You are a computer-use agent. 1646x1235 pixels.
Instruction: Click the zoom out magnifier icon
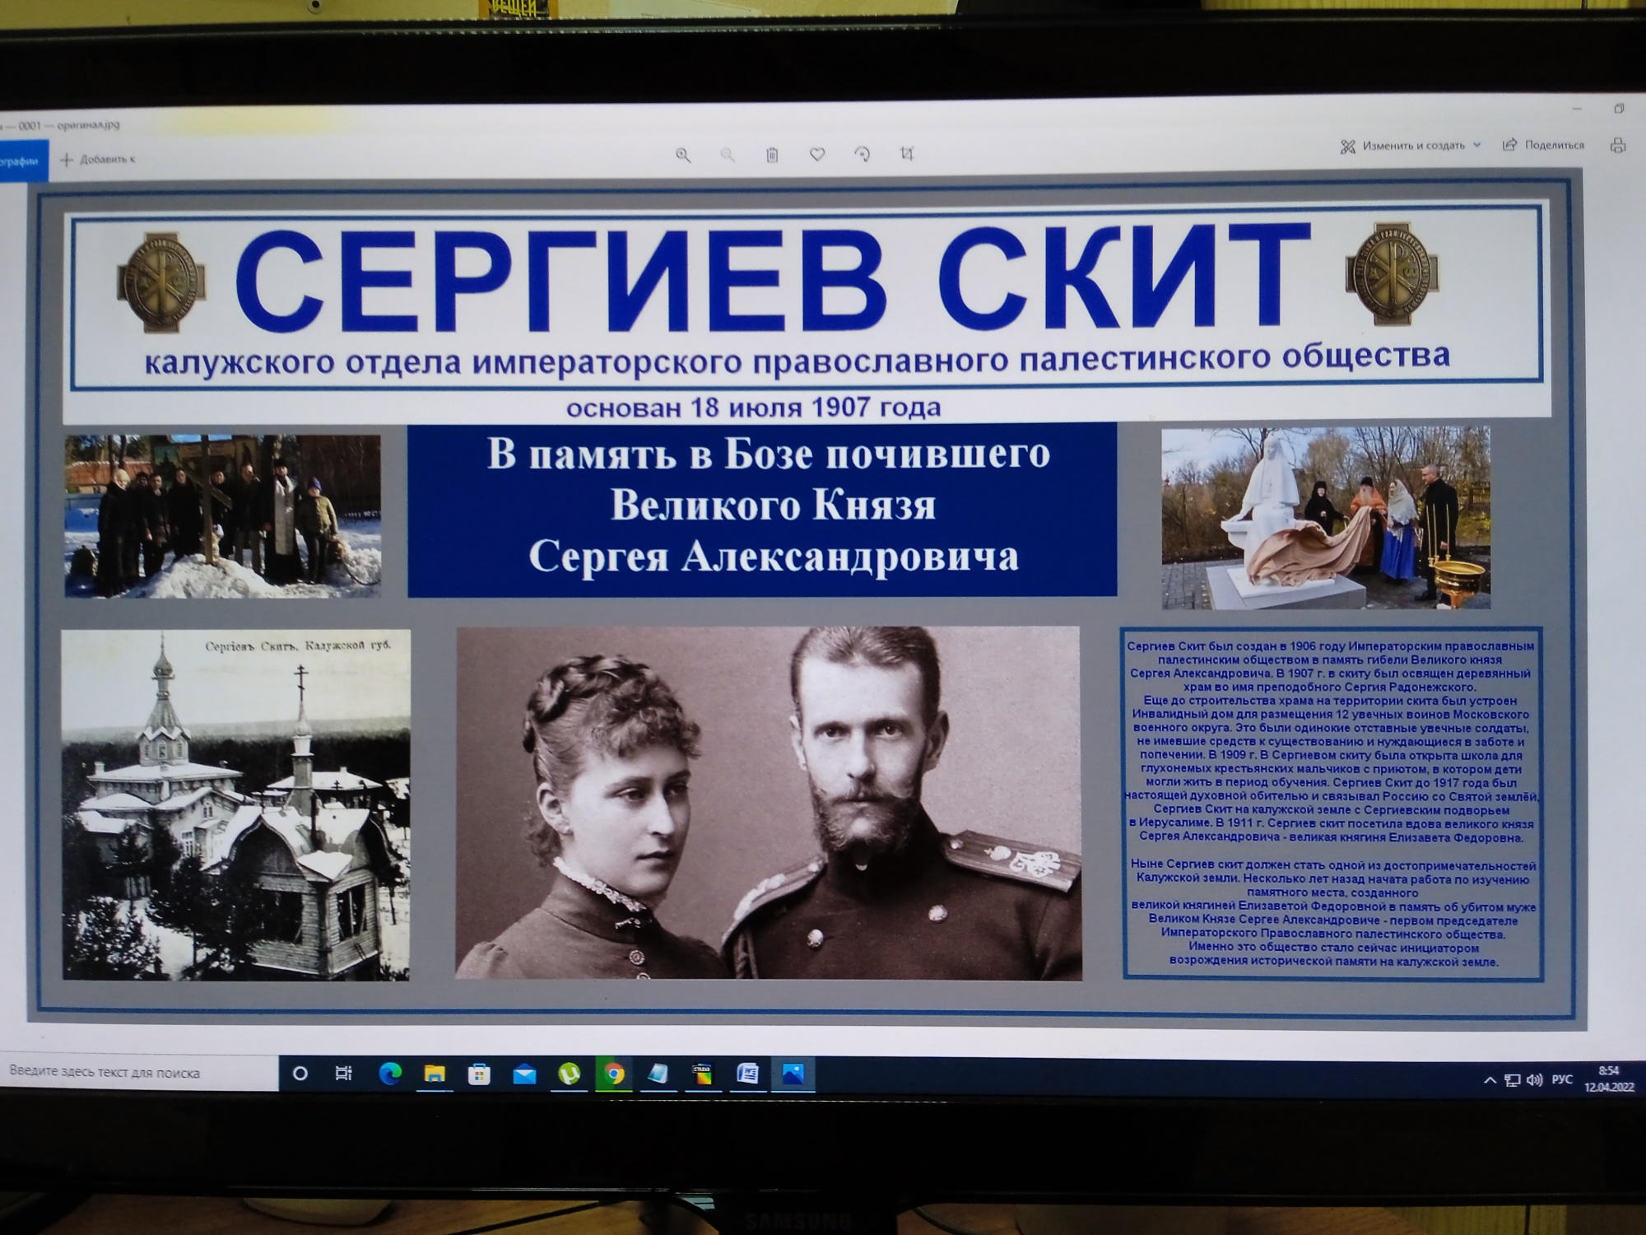728,155
